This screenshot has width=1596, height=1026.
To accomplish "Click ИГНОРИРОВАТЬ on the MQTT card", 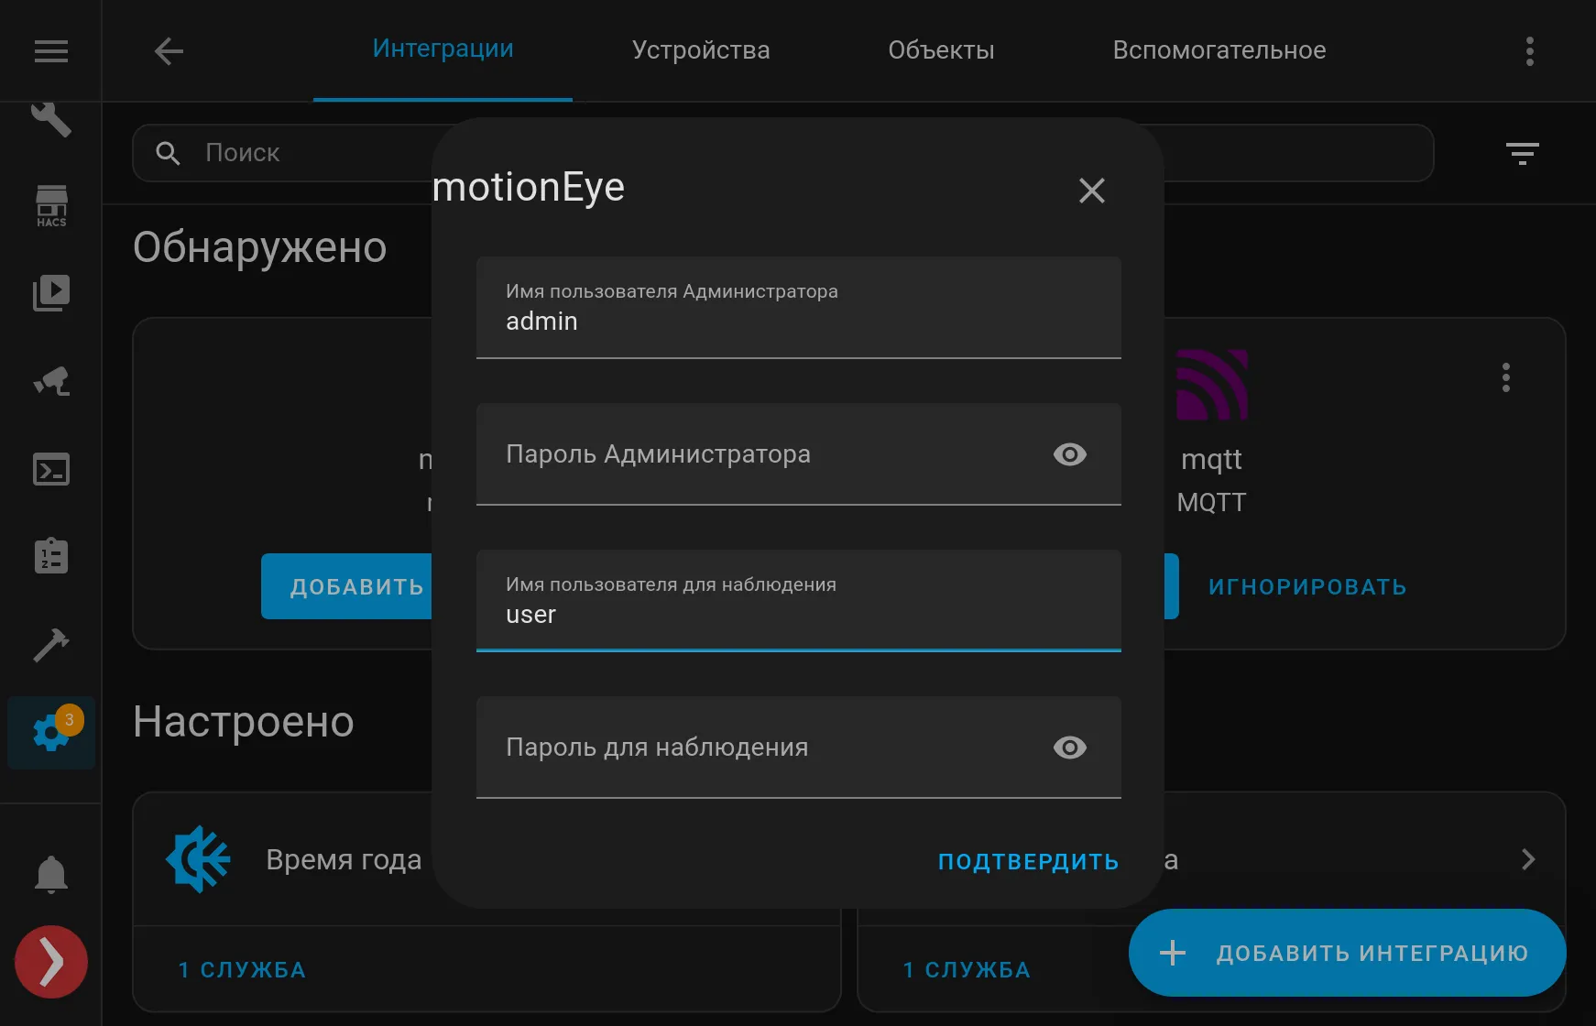I will click(x=1307, y=586).
